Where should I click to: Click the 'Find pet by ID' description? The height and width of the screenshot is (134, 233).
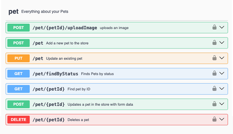(x=79, y=89)
